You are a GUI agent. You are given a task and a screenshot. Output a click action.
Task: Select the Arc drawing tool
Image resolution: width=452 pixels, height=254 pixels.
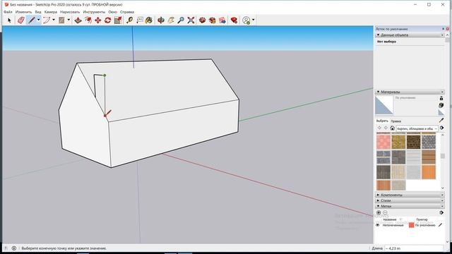tap(47, 20)
